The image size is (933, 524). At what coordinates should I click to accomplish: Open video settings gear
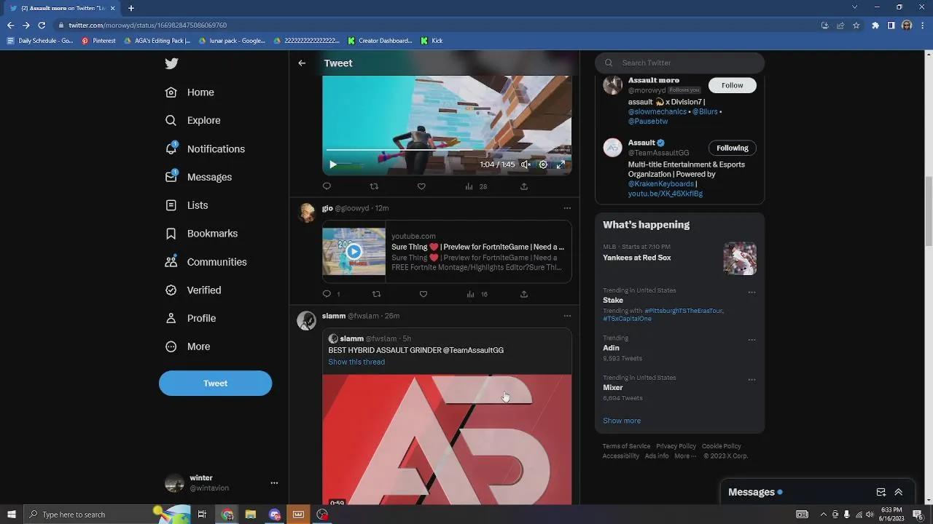point(543,164)
